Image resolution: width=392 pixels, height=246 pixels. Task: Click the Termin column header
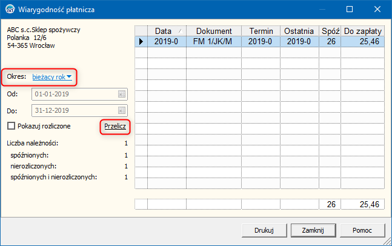[261, 30]
